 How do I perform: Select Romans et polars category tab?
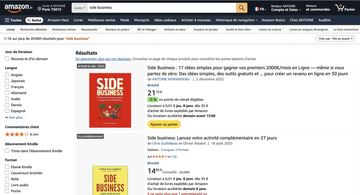118,30
